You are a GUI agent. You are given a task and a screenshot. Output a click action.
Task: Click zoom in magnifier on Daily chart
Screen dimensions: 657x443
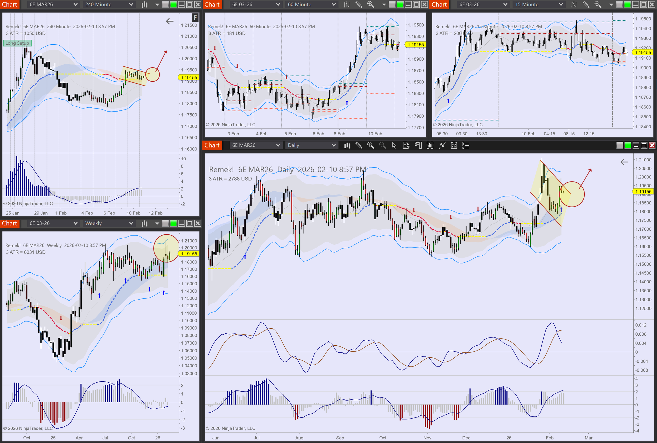point(370,145)
